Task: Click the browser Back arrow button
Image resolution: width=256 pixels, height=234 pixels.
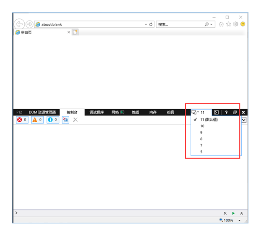Action: click(19, 24)
